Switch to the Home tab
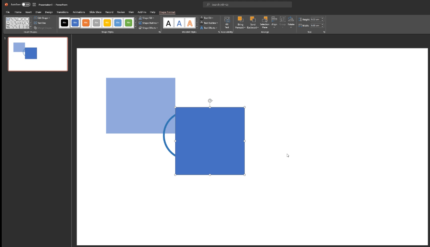The image size is (430, 247). 18,12
